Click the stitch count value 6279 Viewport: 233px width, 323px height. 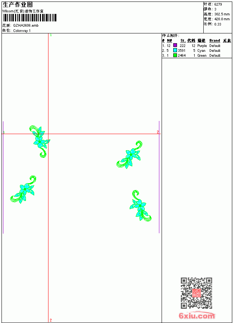click(218, 5)
